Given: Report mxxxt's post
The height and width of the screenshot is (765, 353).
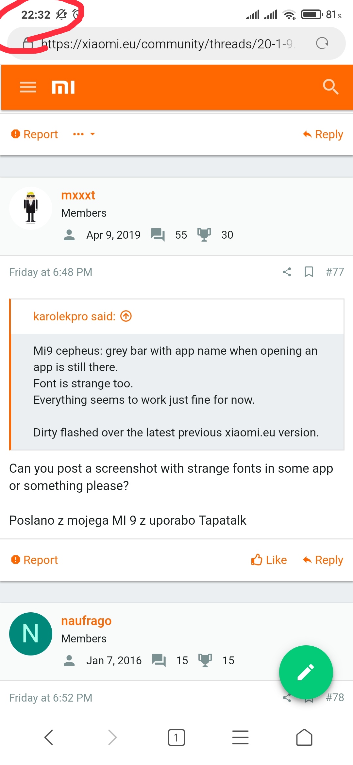Looking at the screenshot, I should click(35, 560).
